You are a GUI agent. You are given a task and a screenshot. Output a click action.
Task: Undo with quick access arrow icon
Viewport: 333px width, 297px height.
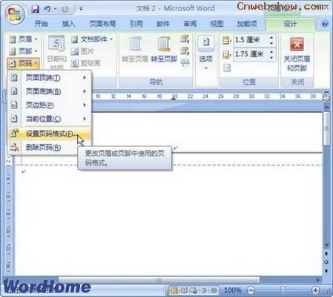[x=47, y=9]
